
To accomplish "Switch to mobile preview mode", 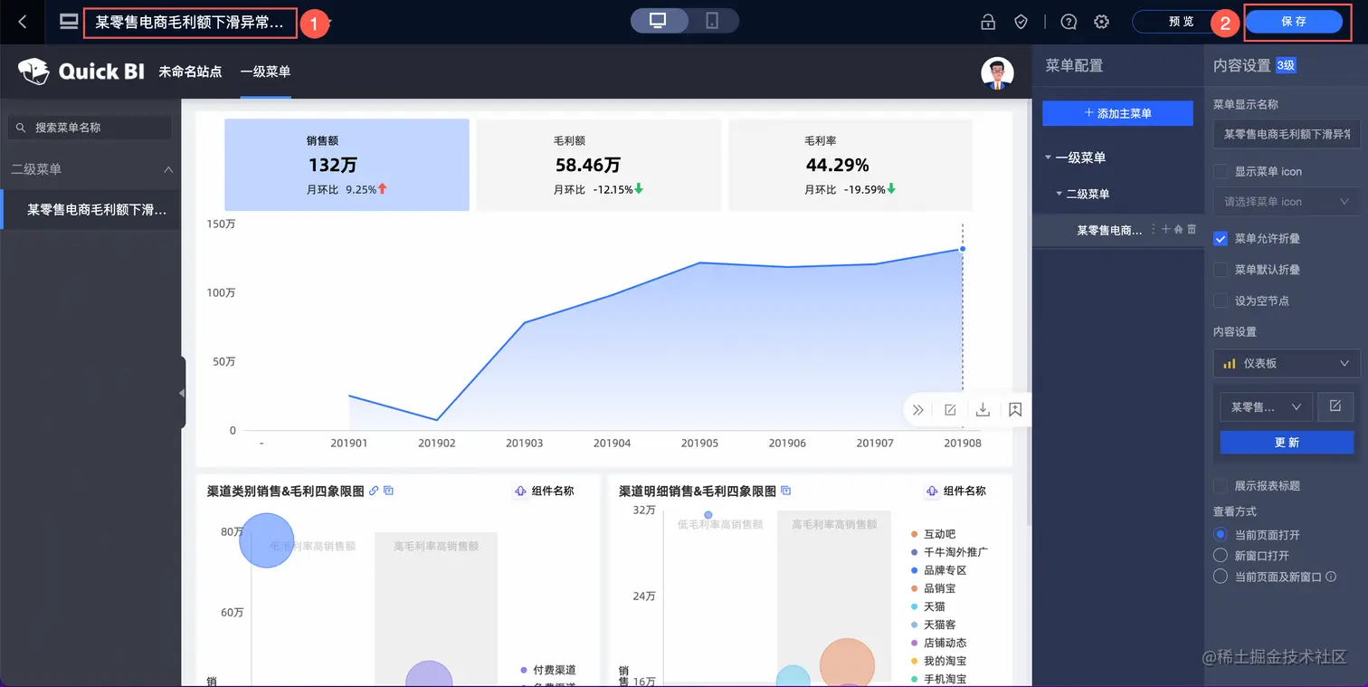I will pyautogui.click(x=712, y=21).
